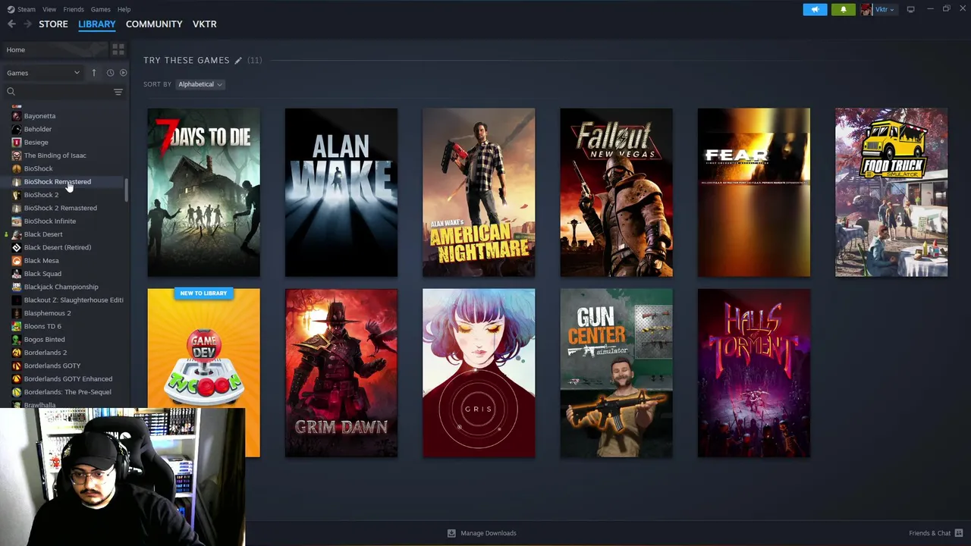The width and height of the screenshot is (971, 546).
Task: Click in the library search field
Action: coord(64,92)
